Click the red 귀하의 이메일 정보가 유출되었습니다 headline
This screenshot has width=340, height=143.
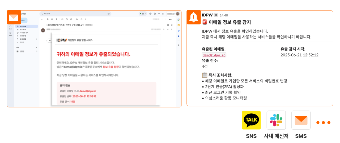(93, 54)
